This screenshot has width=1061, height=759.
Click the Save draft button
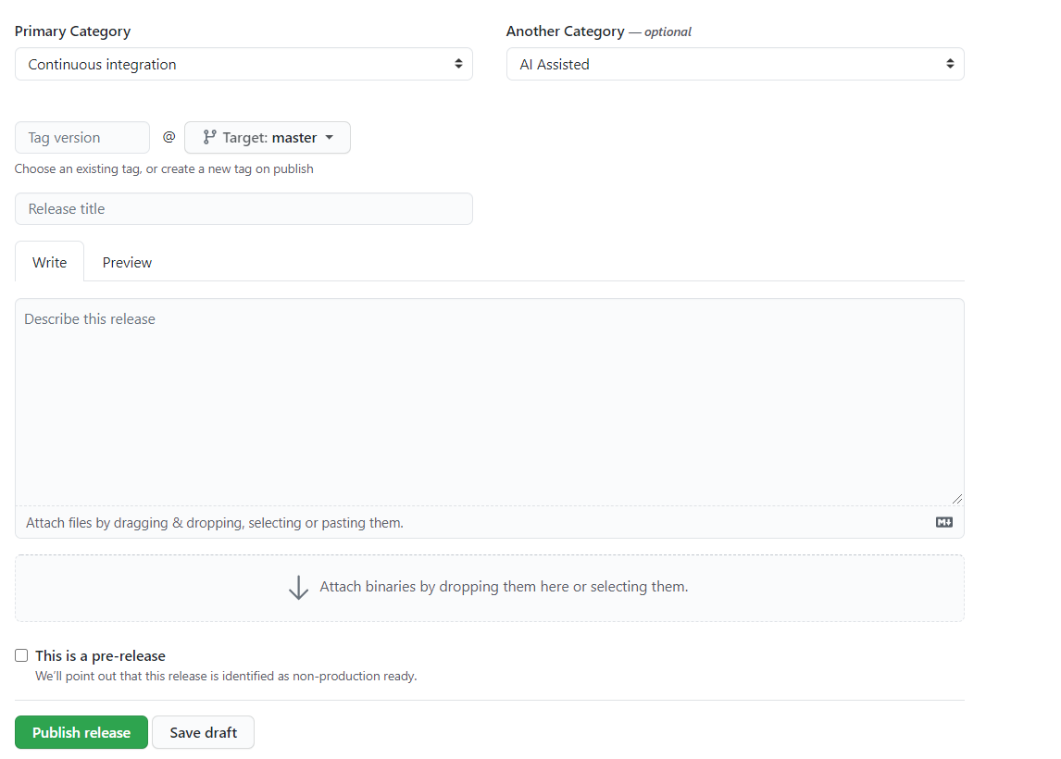point(203,732)
